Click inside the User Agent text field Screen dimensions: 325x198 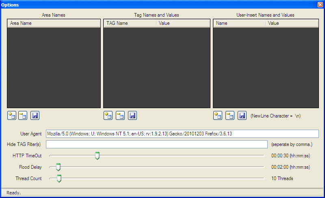(182, 134)
